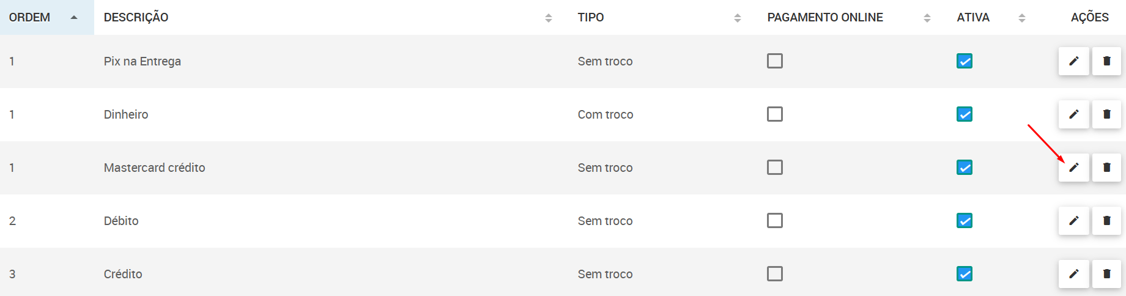
Task: Edit the Crédito payment method
Action: 1073,274
